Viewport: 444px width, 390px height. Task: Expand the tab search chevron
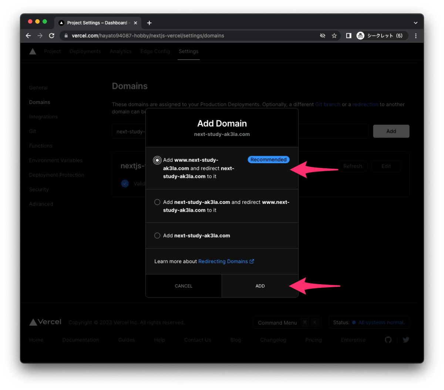pos(416,23)
